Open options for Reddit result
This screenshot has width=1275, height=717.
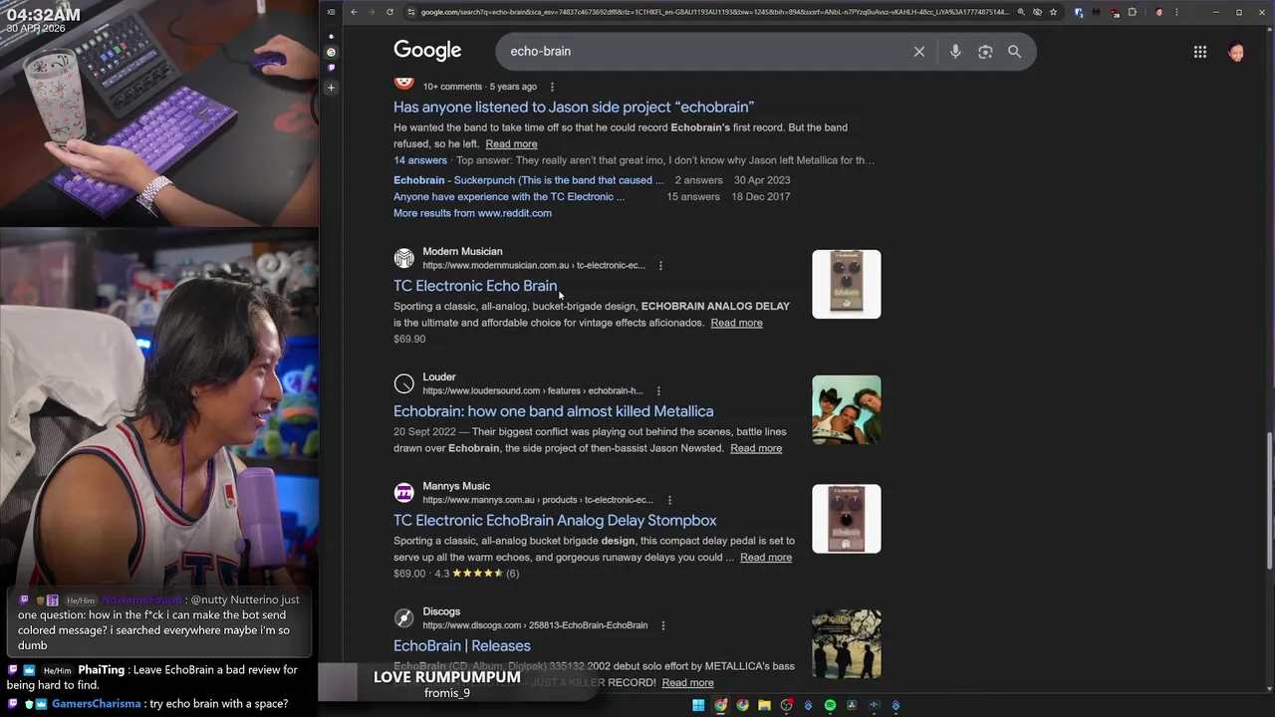click(x=552, y=87)
